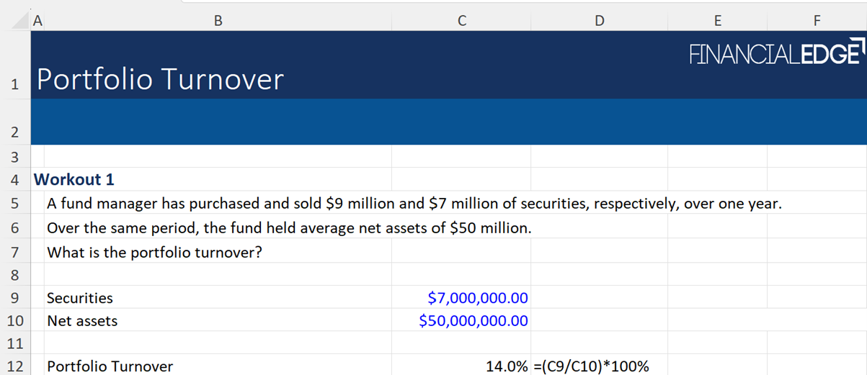The image size is (867, 375).
Task: Select column B header
Action: click(x=218, y=22)
